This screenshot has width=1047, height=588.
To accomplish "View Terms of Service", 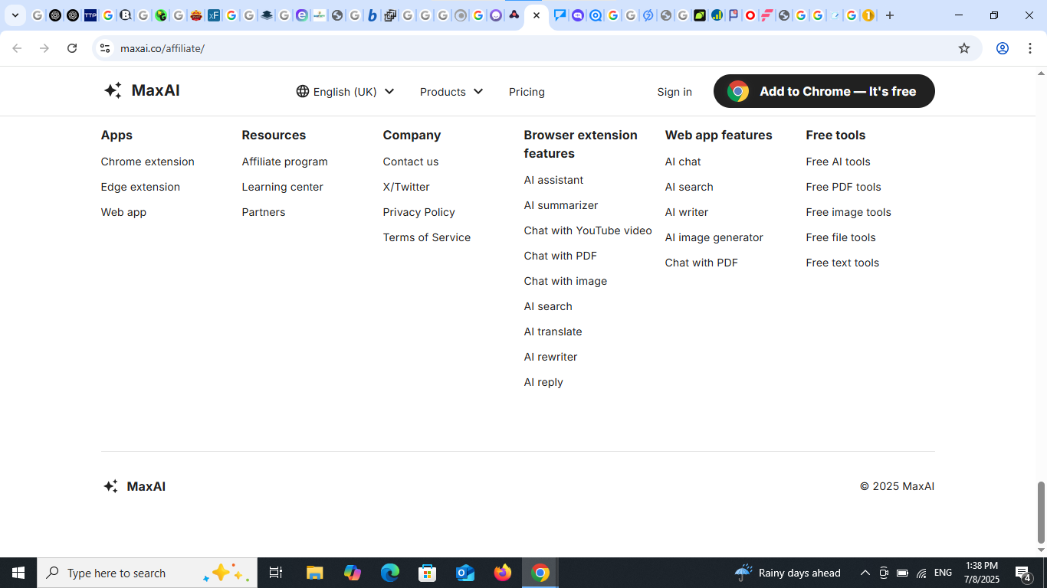I will (427, 237).
